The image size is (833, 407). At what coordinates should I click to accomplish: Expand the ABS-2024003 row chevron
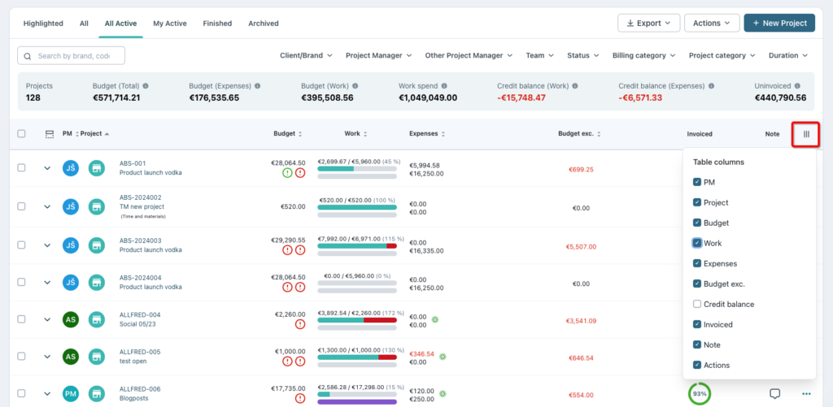click(47, 245)
